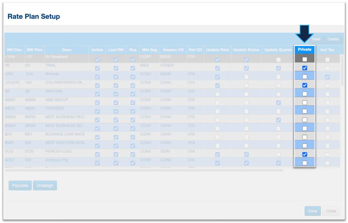The image size is (348, 223).
Task: Uncheck Active for the TRAINEES row
Action: (97, 111)
